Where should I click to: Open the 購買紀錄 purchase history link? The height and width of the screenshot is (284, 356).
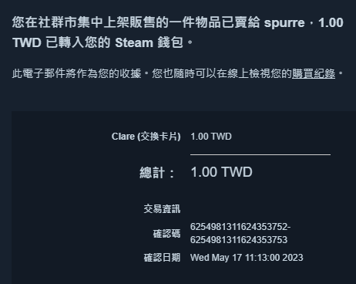[x=314, y=74]
